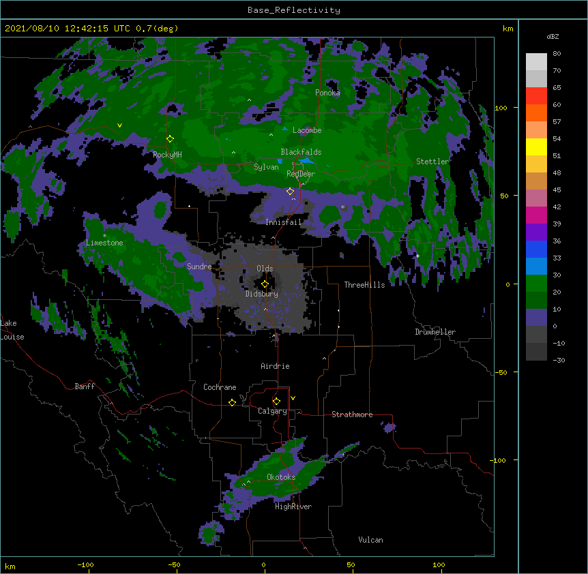Viewport: 588px width, 574px height.
Task: Click the white plus marker south of Stettler
Action: pyautogui.click(x=417, y=256)
